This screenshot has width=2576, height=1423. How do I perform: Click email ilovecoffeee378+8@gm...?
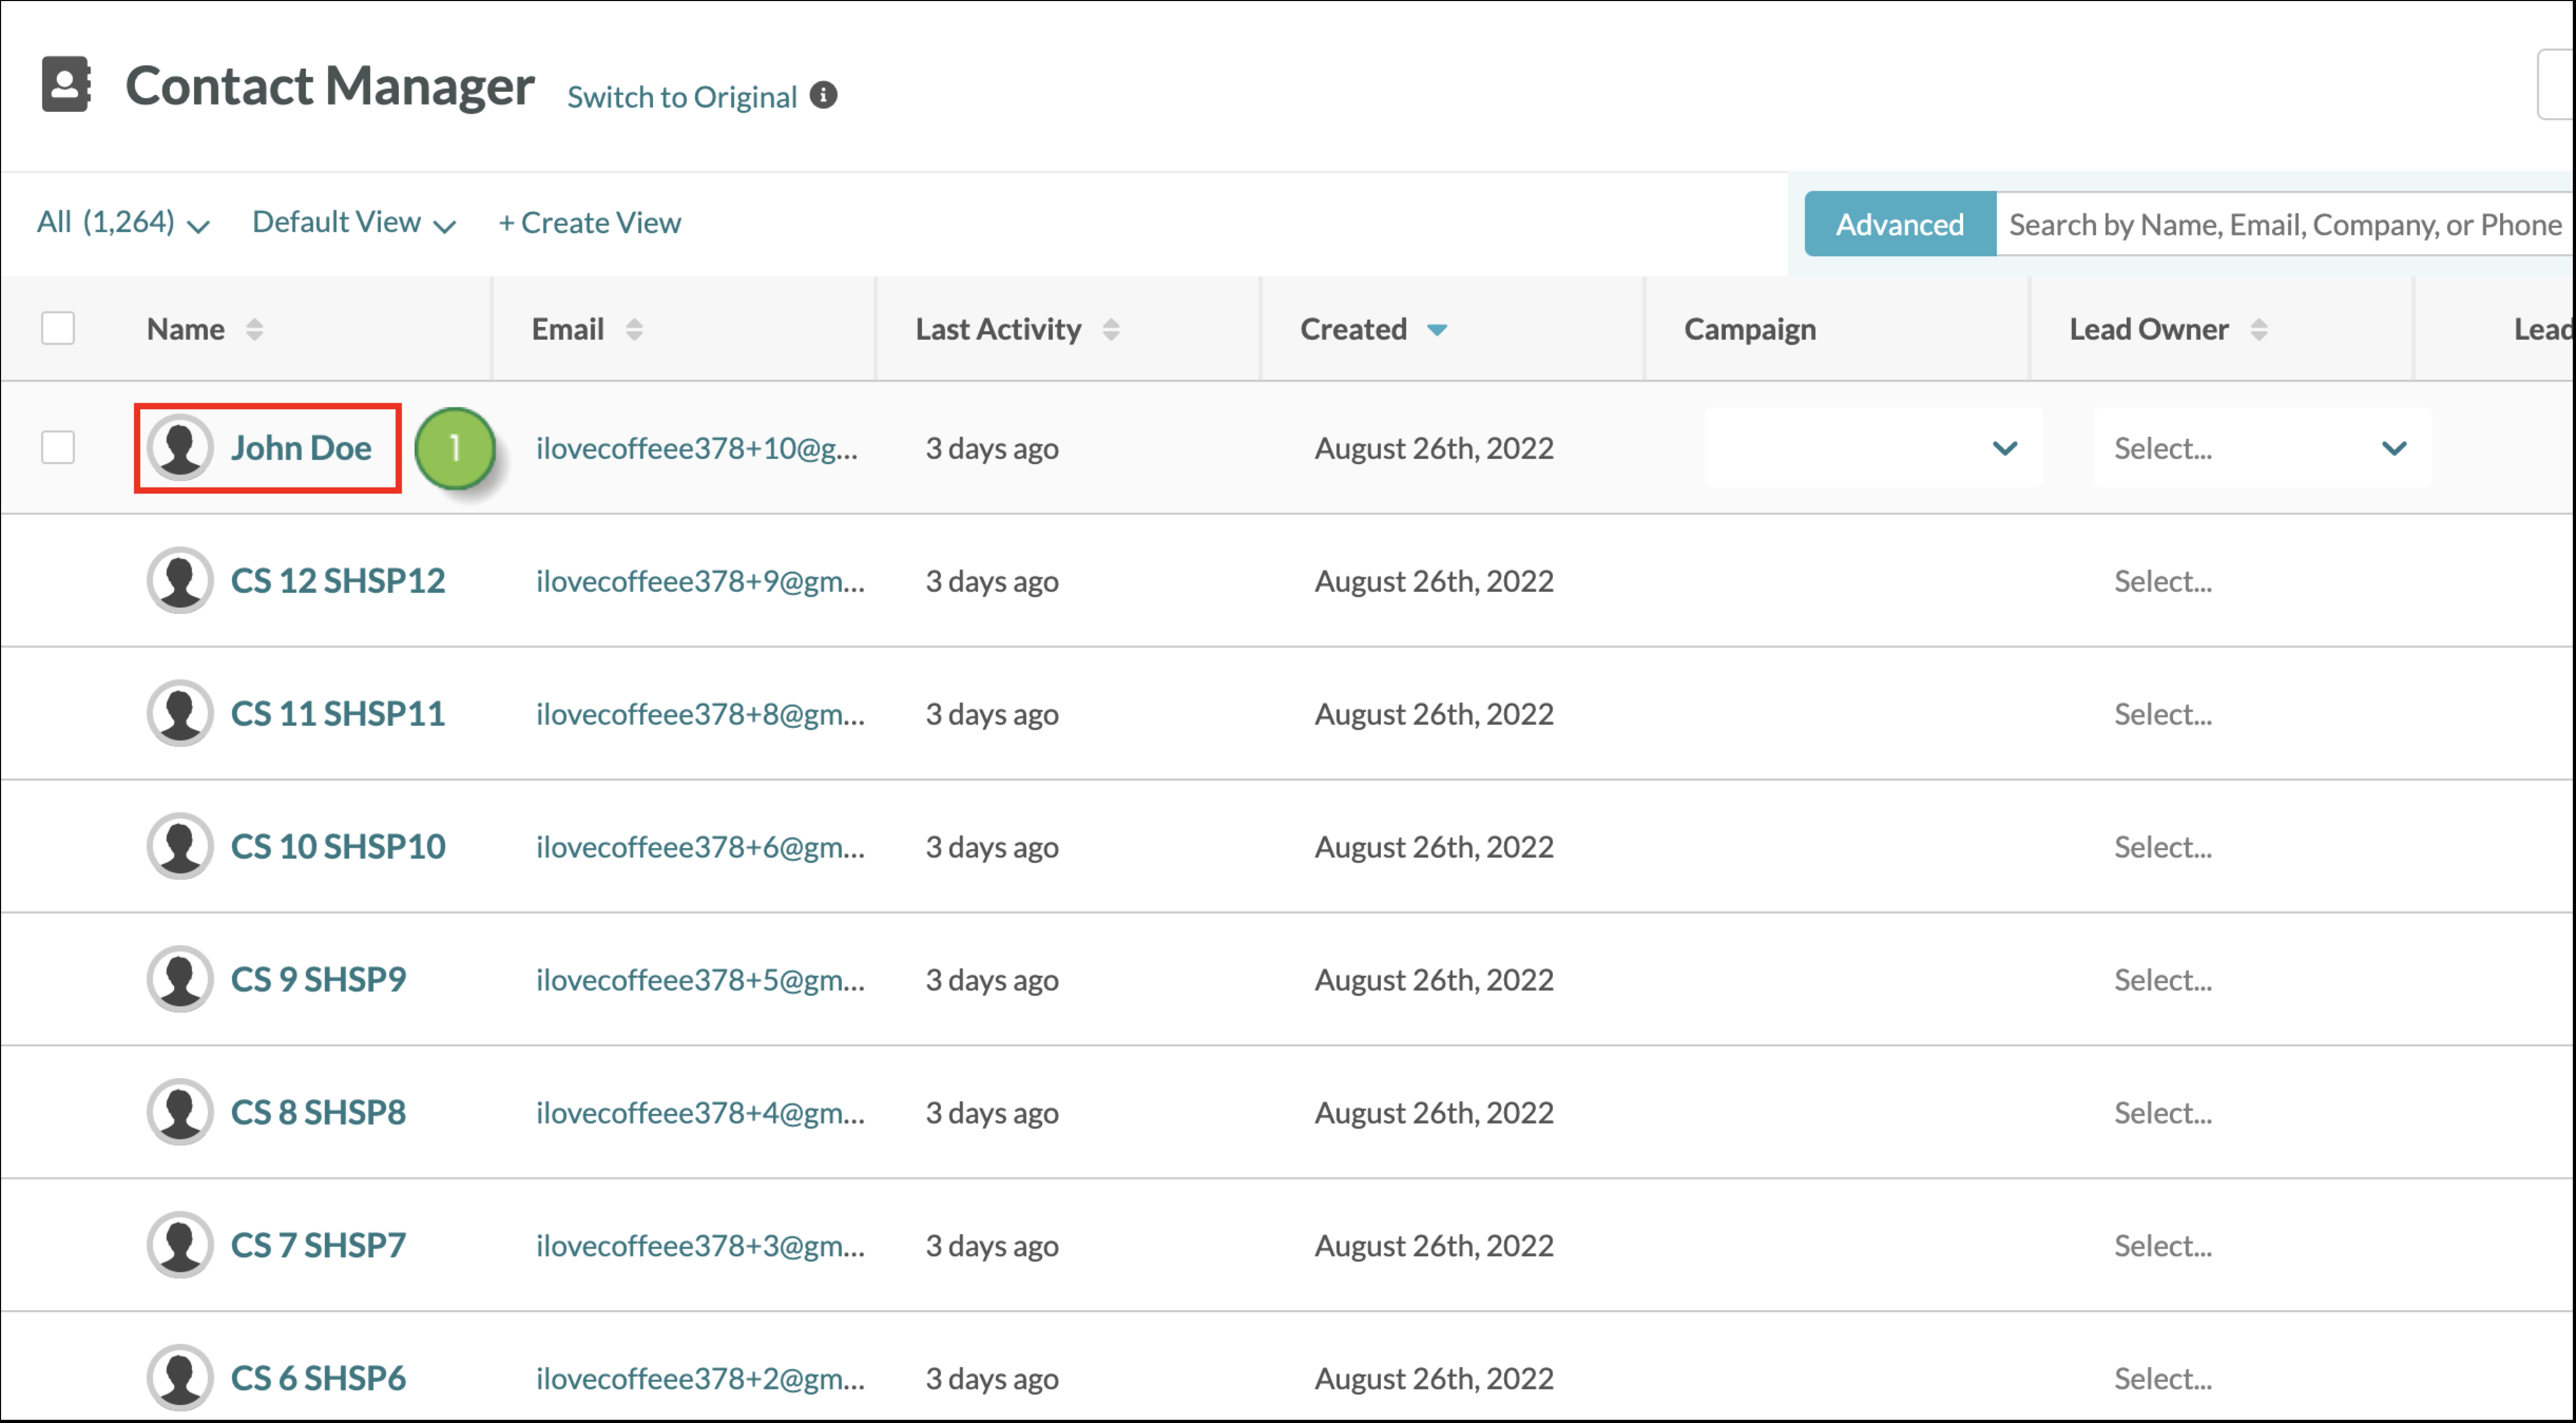click(700, 715)
